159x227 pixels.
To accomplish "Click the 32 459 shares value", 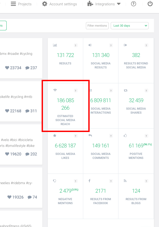I will pyautogui.click(x=136, y=100).
